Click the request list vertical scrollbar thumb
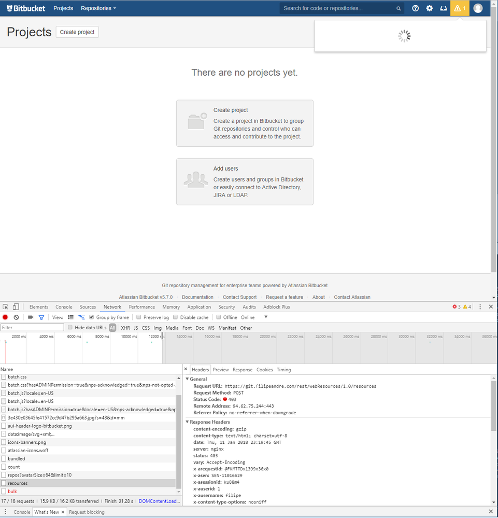498x518 pixels. (179, 441)
